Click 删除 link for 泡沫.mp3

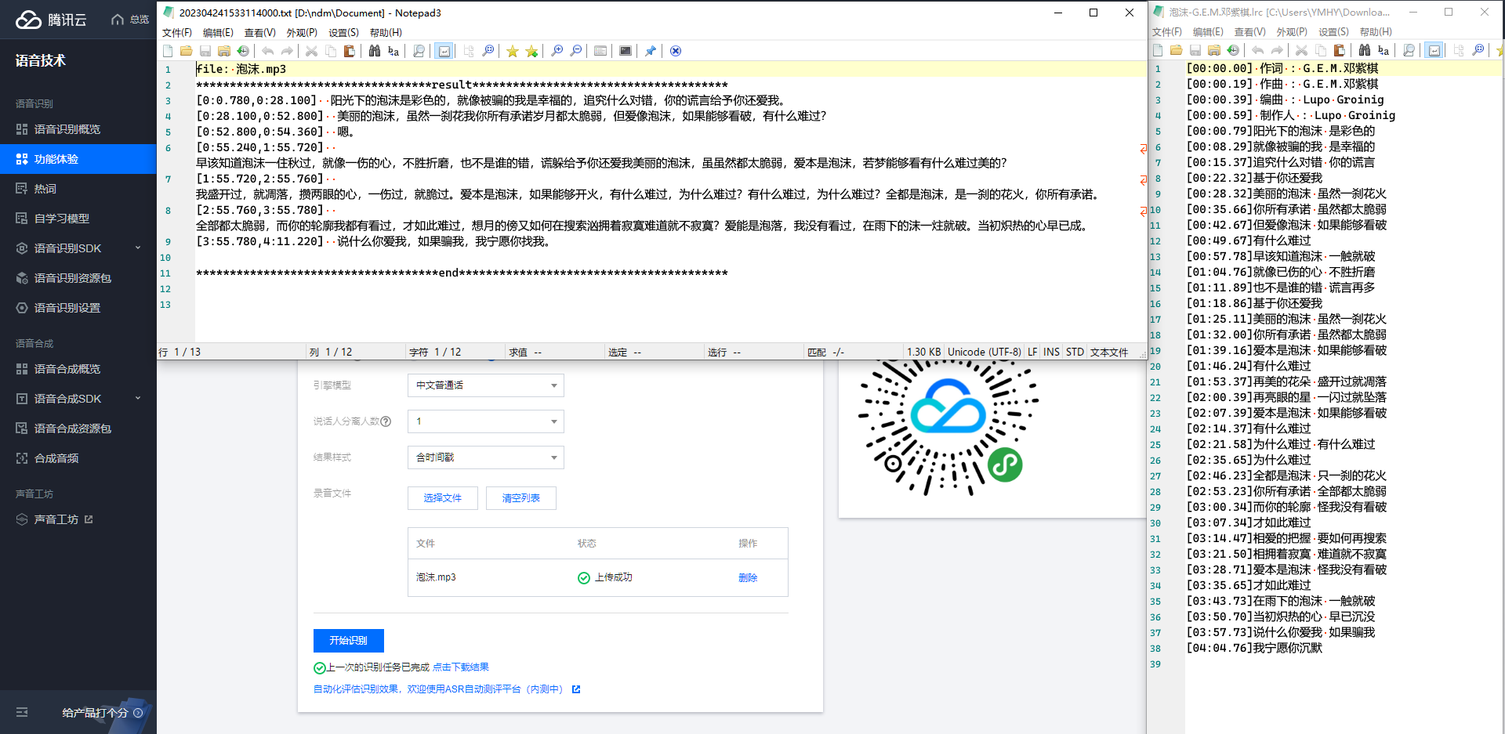click(748, 578)
